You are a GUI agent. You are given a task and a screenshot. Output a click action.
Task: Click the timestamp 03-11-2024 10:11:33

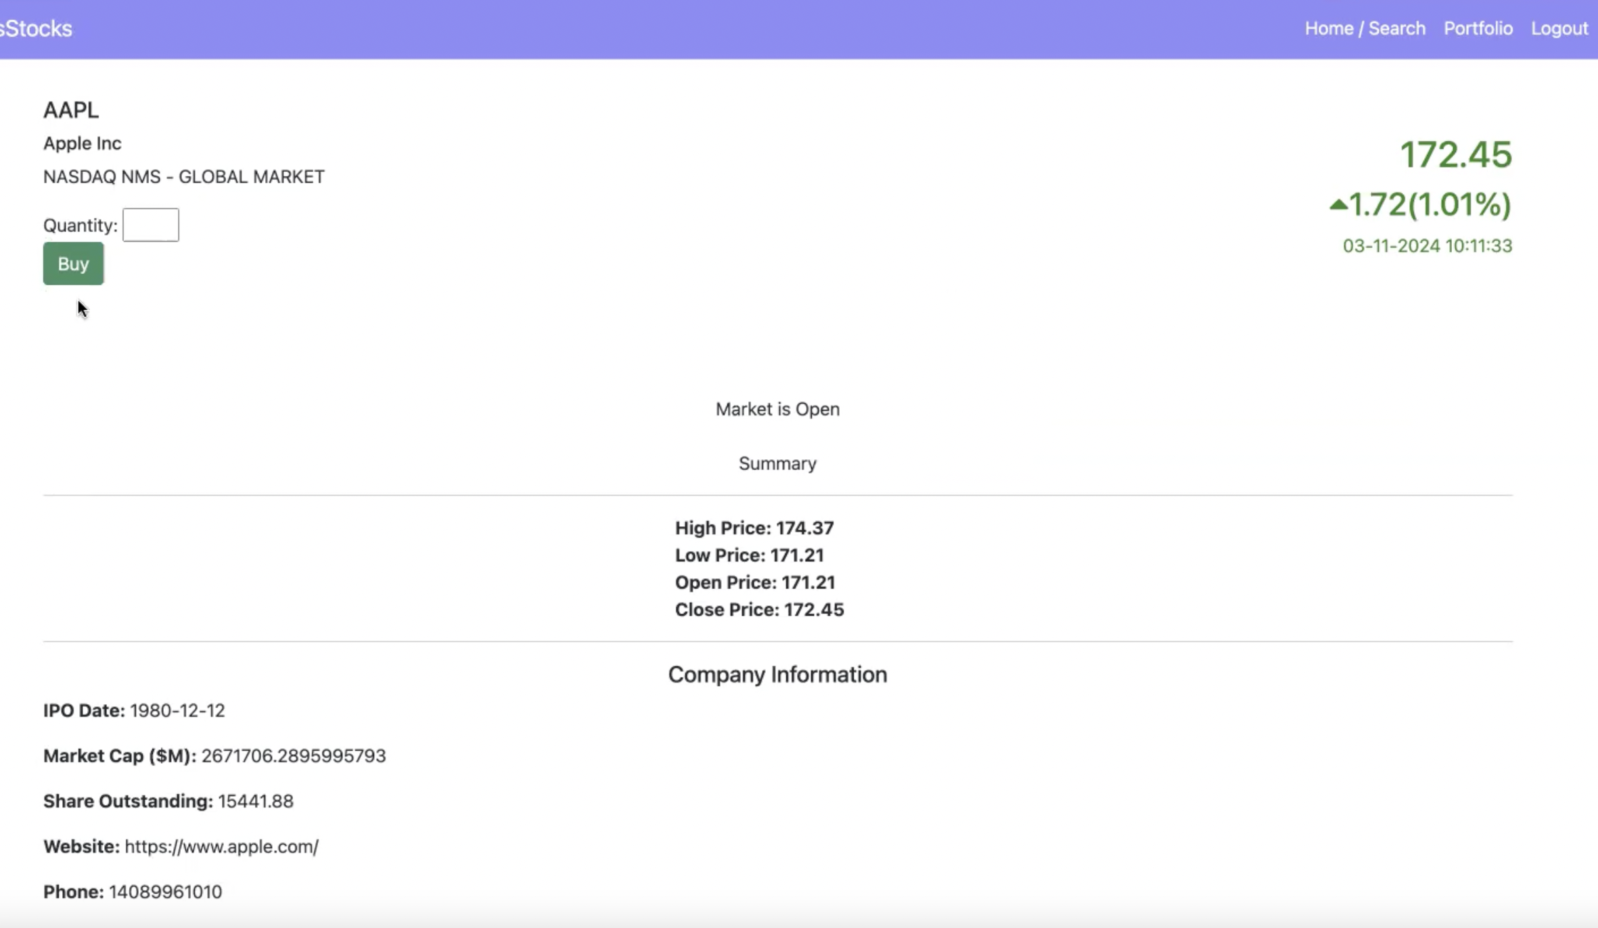[1427, 246]
